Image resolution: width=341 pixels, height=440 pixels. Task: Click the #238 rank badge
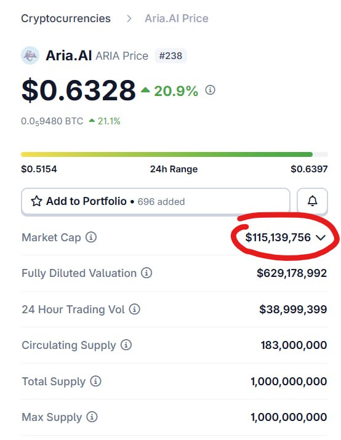[170, 55]
